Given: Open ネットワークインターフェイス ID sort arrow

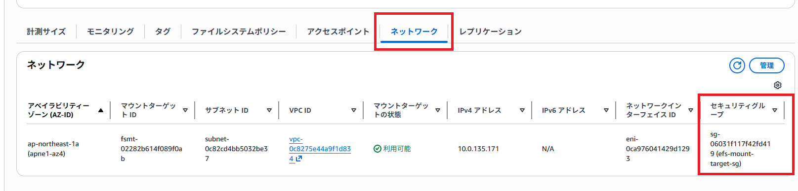Looking at the screenshot, I should 691,110.
